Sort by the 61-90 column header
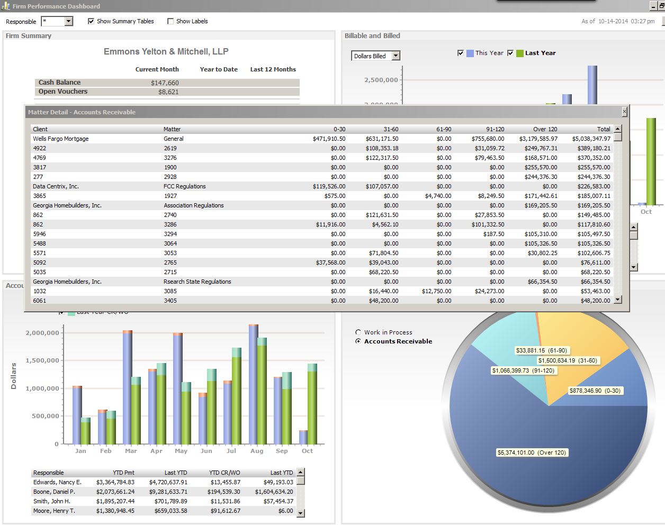665x525 pixels. click(x=444, y=129)
